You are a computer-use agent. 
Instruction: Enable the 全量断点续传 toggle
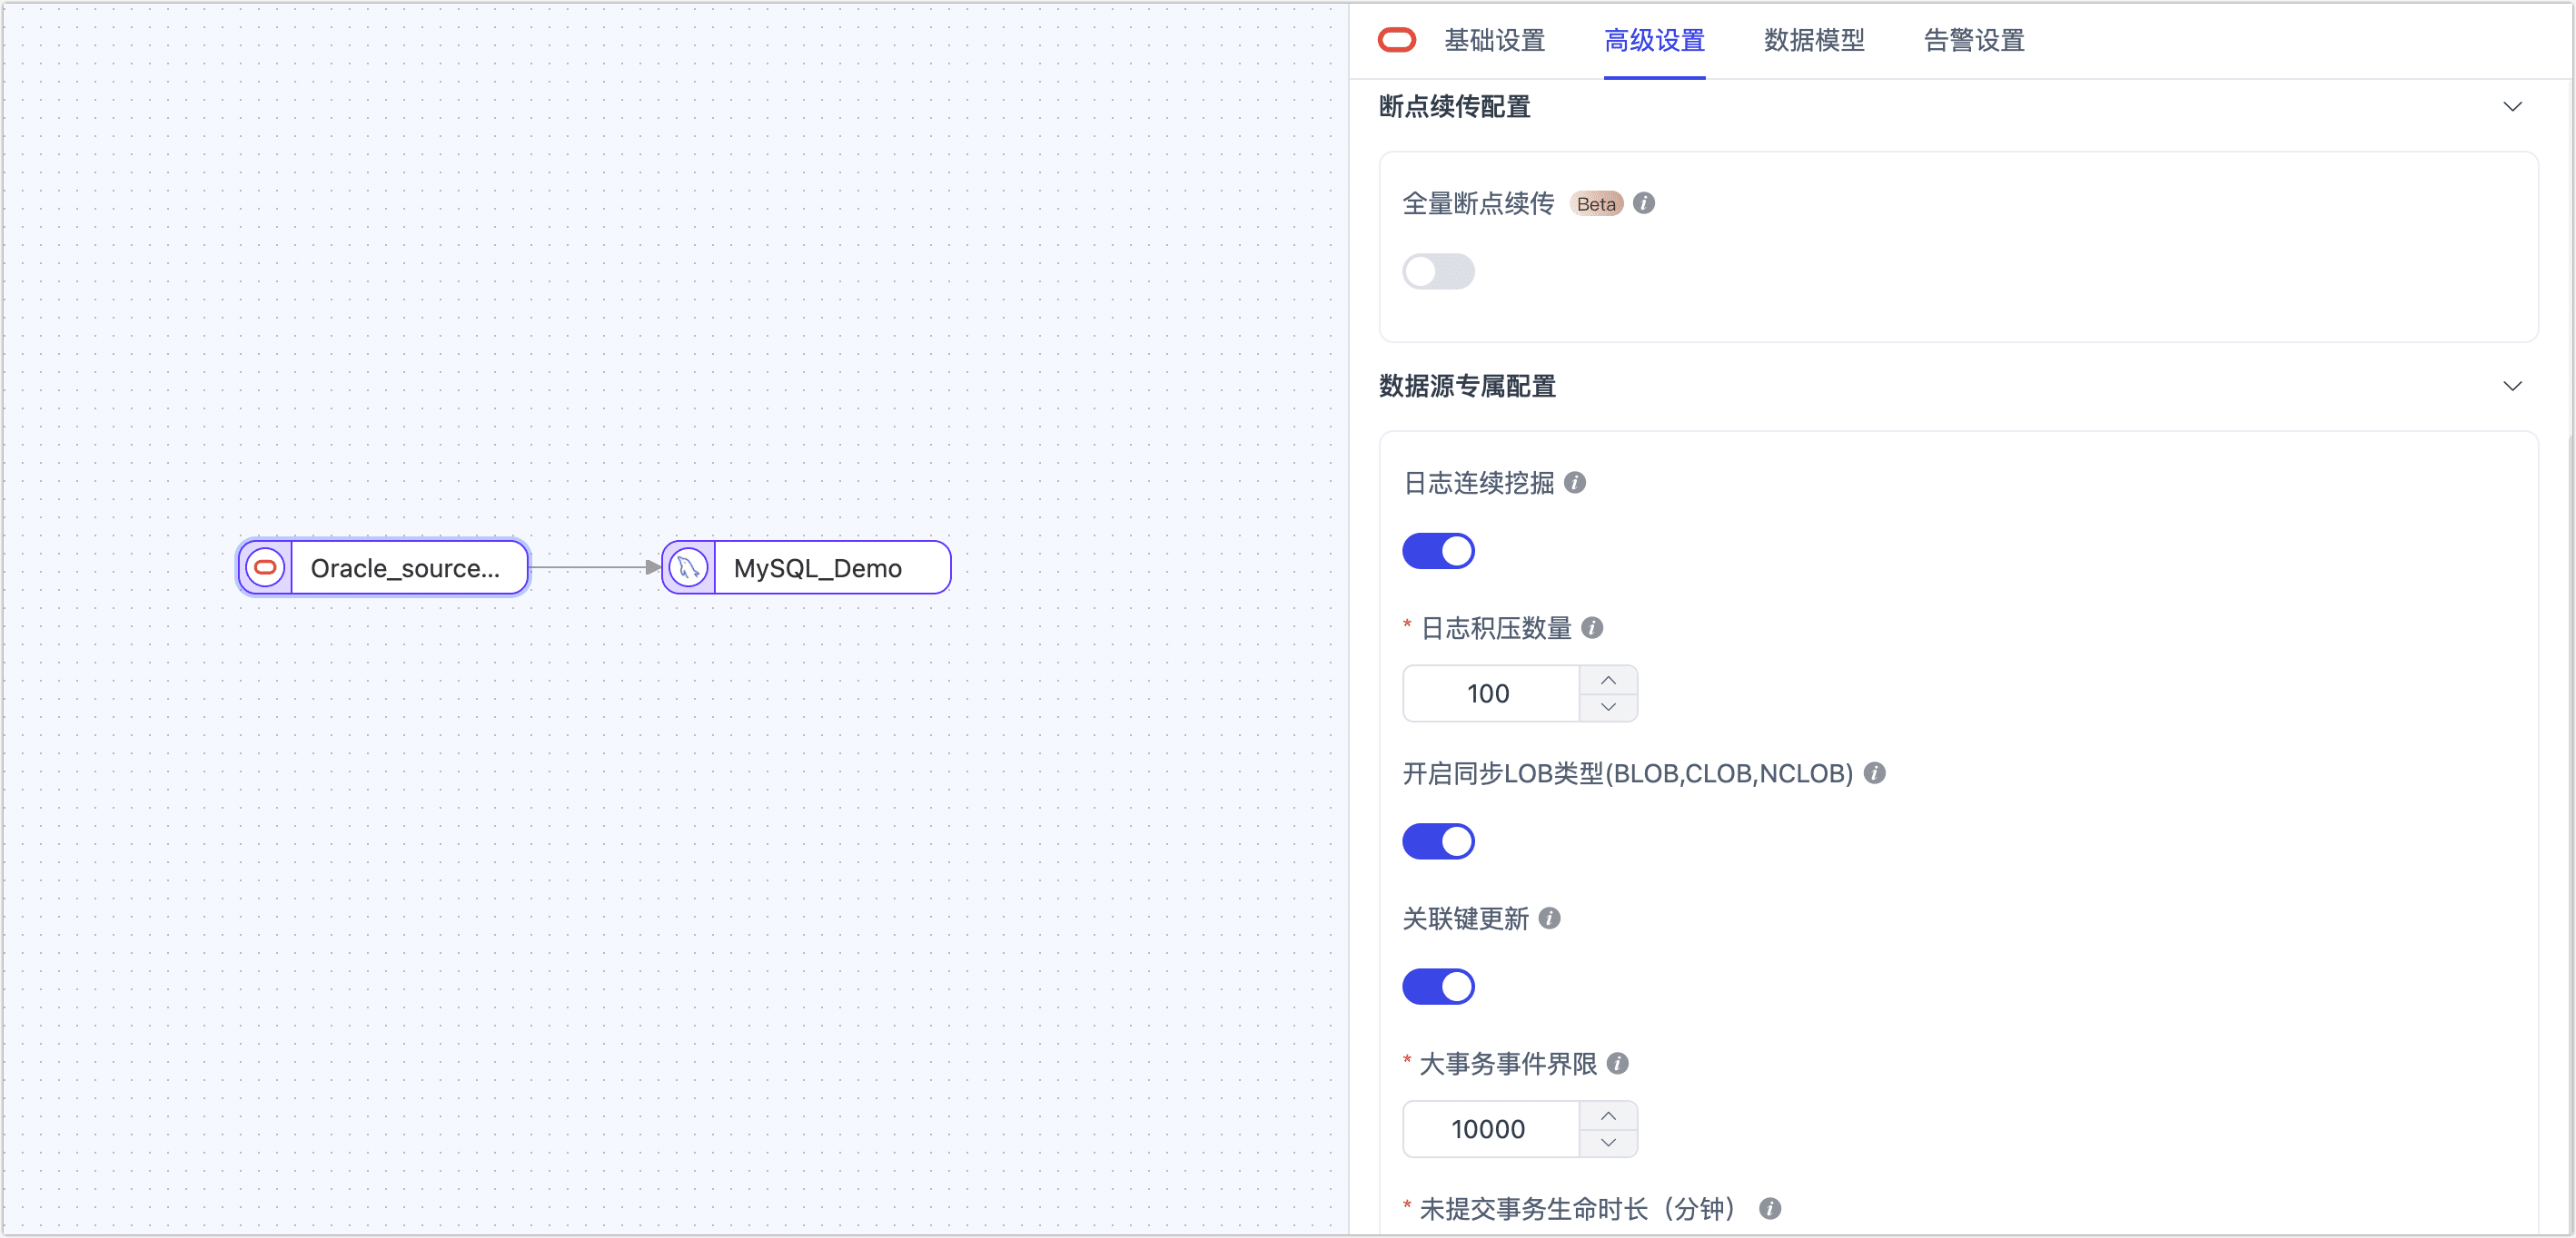pos(1438,270)
